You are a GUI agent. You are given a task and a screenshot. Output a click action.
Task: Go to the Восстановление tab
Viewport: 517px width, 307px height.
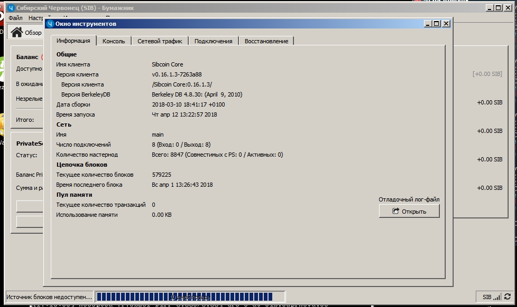266,41
